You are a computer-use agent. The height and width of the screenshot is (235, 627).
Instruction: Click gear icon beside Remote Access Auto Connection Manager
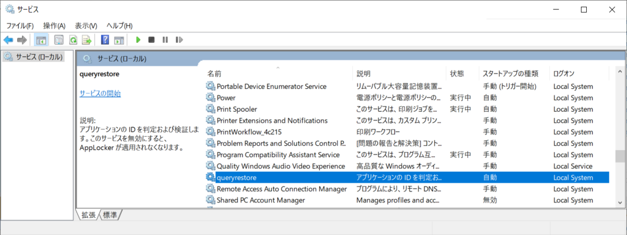211,189
